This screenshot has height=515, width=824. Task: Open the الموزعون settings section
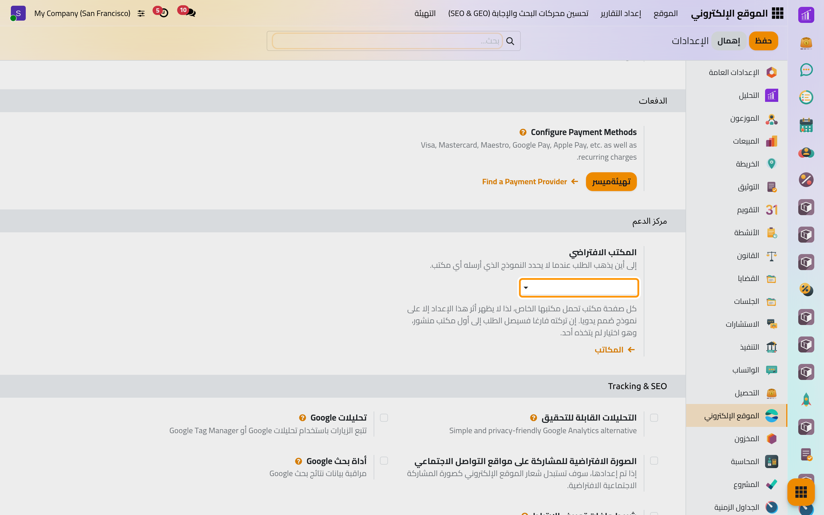click(736, 118)
